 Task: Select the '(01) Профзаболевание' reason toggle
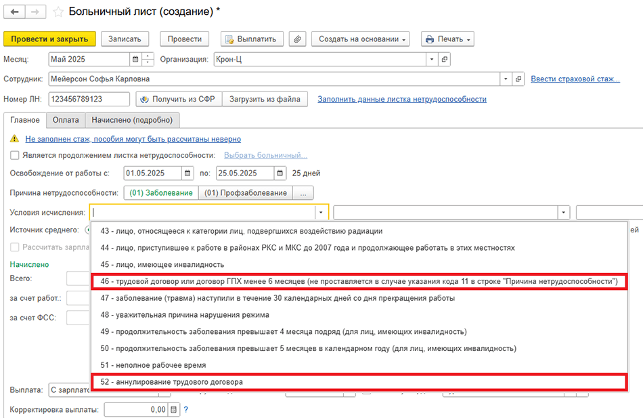245,193
